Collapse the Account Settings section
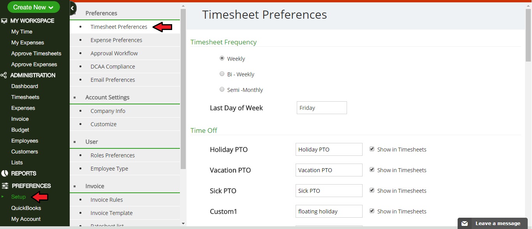 click(74, 97)
